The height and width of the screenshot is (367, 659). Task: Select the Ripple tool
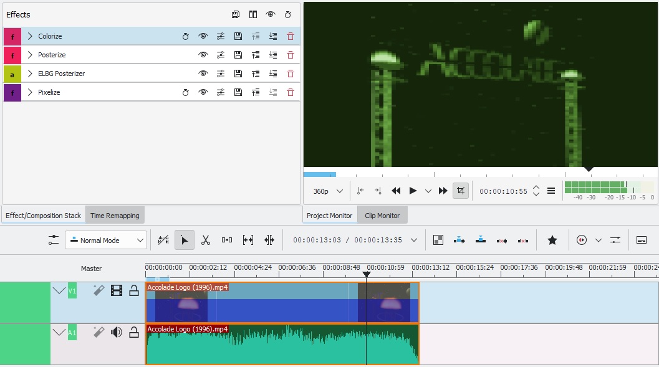click(269, 240)
